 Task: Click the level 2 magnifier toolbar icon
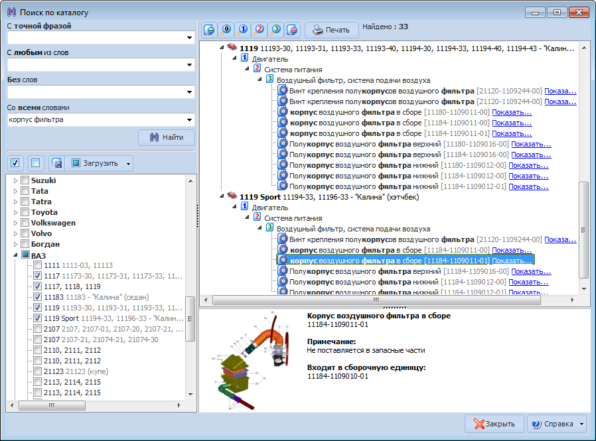coord(260,30)
